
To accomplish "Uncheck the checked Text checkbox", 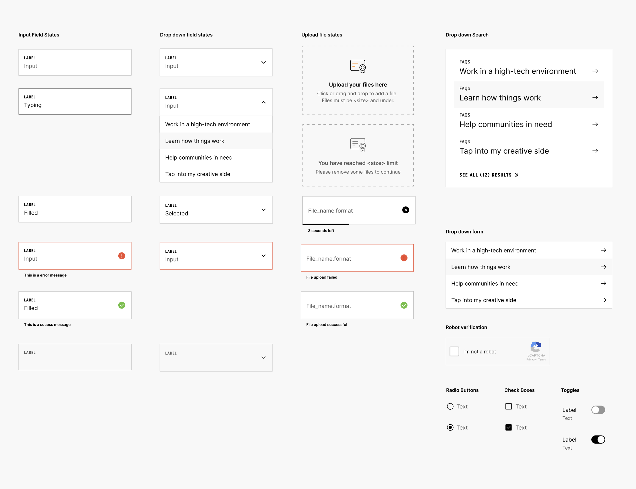I will click(508, 428).
